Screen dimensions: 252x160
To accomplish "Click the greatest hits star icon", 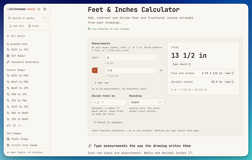I will point(8,44).
